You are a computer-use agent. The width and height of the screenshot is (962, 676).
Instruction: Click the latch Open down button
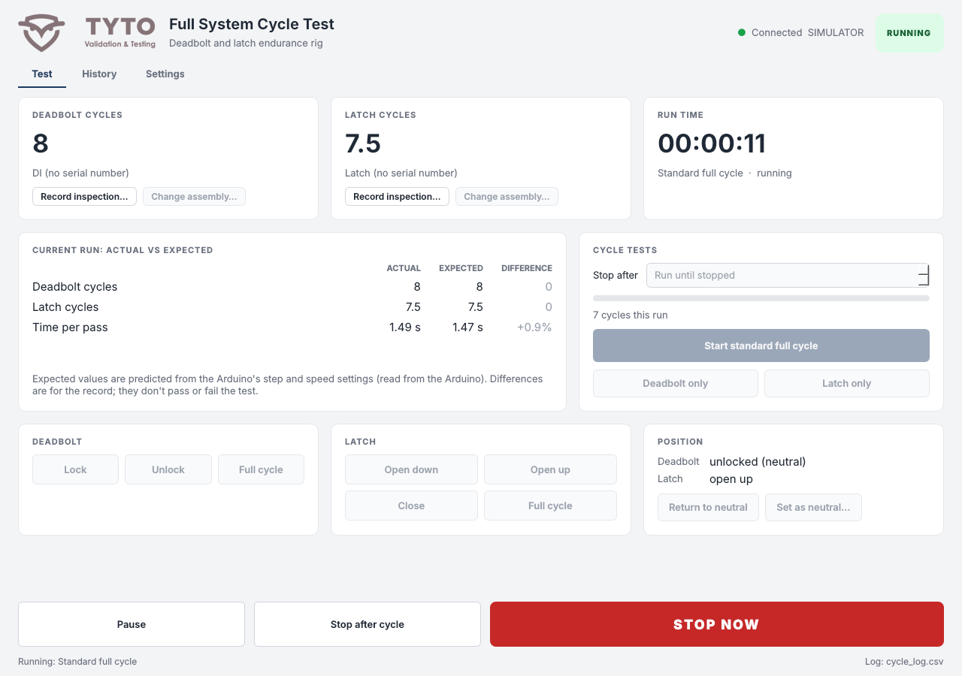click(411, 469)
